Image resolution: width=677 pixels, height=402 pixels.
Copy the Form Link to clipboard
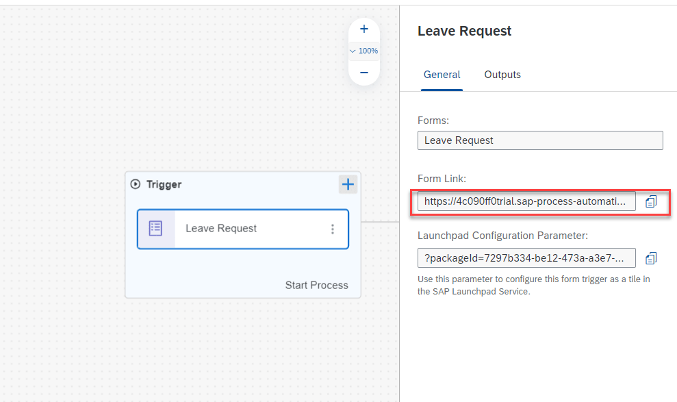tap(651, 201)
